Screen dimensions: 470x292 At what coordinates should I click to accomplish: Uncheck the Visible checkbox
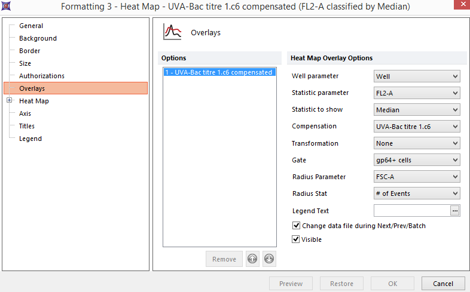click(296, 239)
